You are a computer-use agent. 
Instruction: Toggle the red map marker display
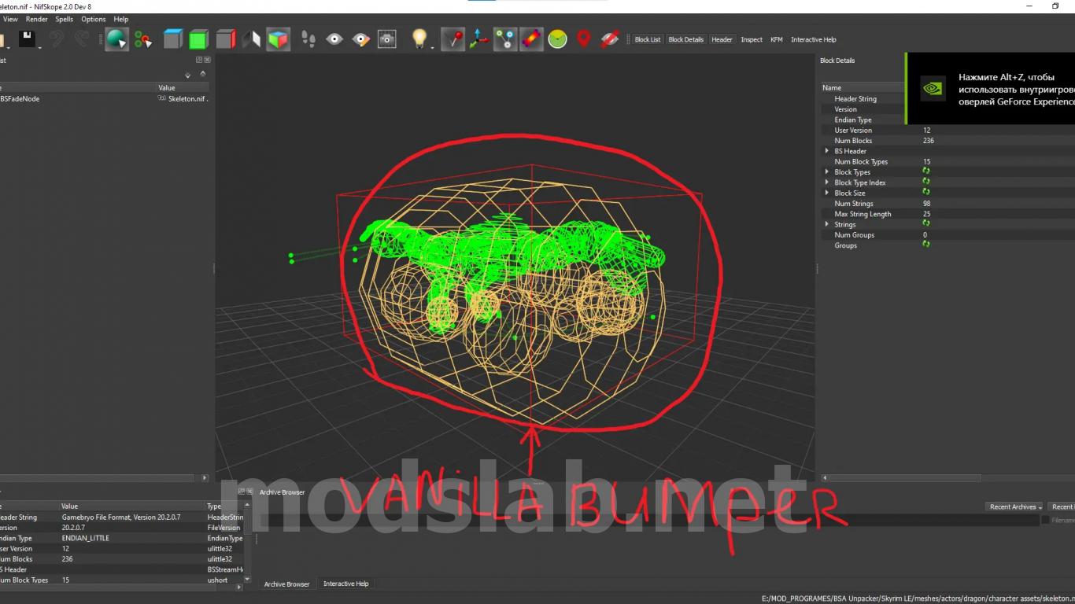click(583, 39)
